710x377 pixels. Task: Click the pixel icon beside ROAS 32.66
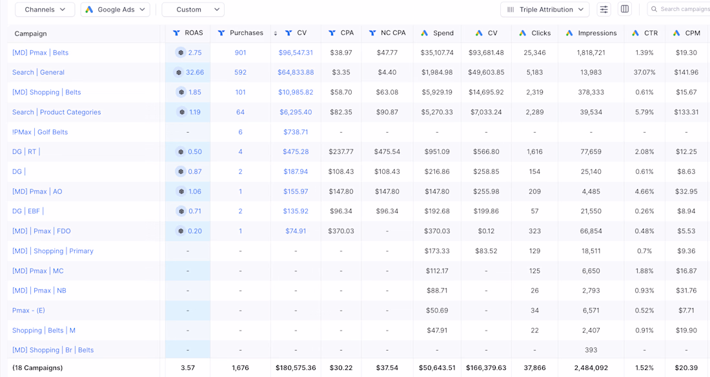point(179,73)
